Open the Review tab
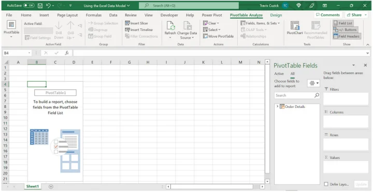 tap(131, 15)
